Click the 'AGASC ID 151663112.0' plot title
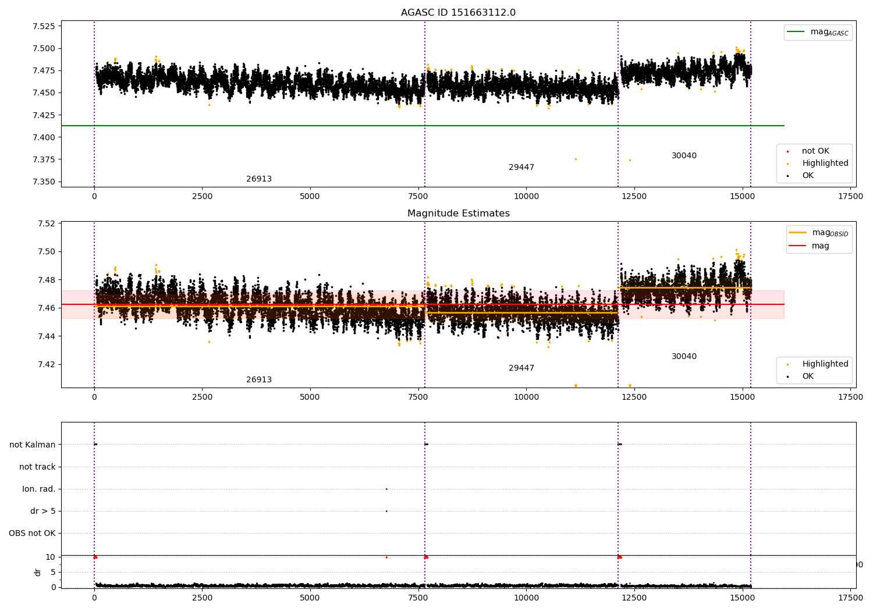The image size is (873, 611). (x=458, y=13)
